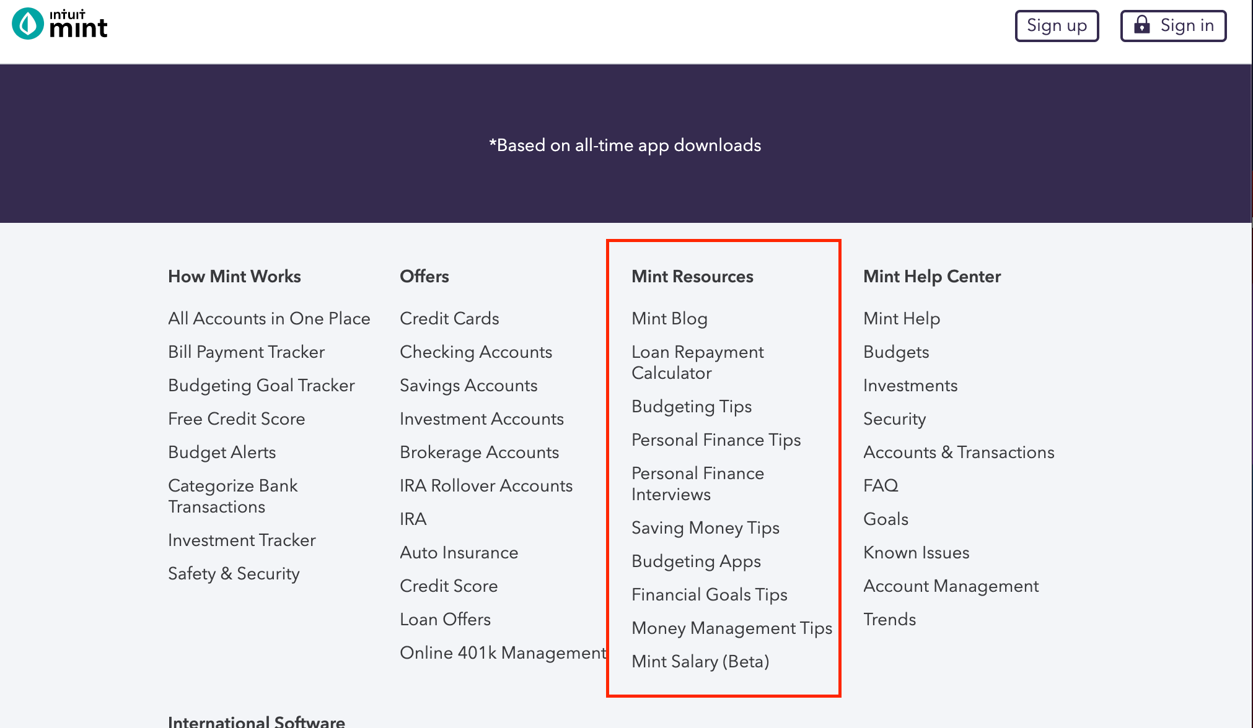
Task: Open All Accounts in One Place
Action: point(269,318)
